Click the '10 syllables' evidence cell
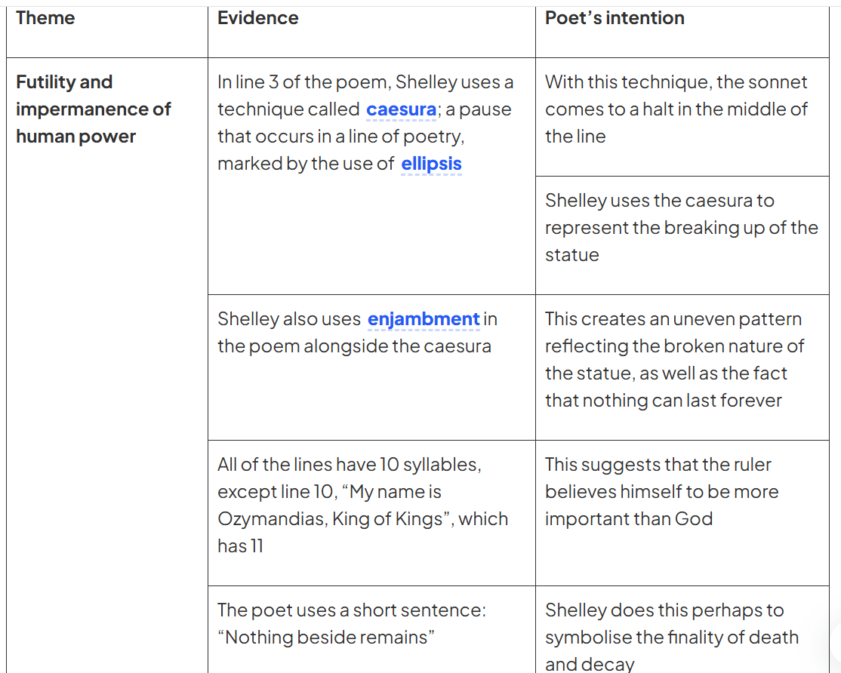This screenshot has width=841, height=673. pyautogui.click(x=371, y=513)
